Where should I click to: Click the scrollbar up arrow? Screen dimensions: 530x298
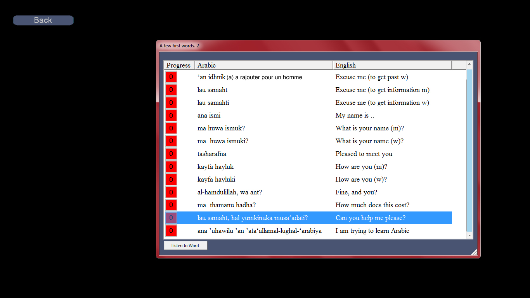469,64
